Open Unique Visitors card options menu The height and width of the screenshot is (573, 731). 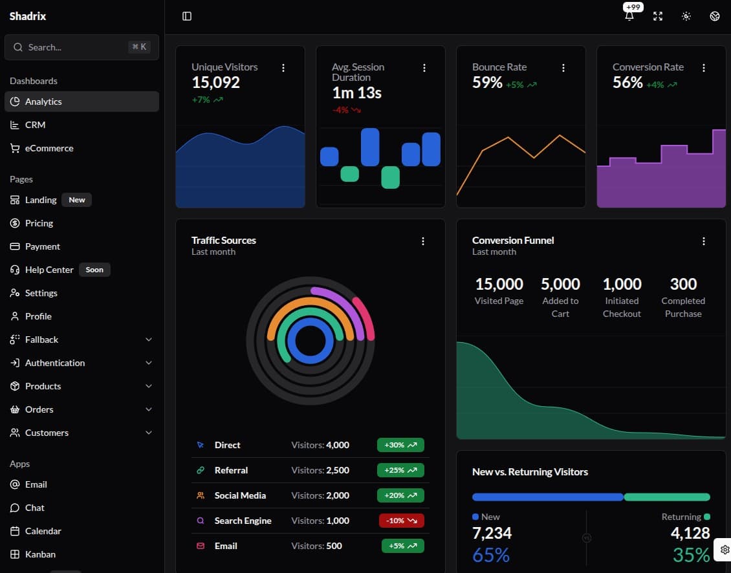[x=283, y=68]
